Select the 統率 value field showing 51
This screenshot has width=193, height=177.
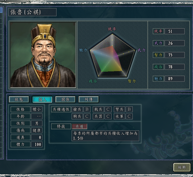tap(175, 31)
